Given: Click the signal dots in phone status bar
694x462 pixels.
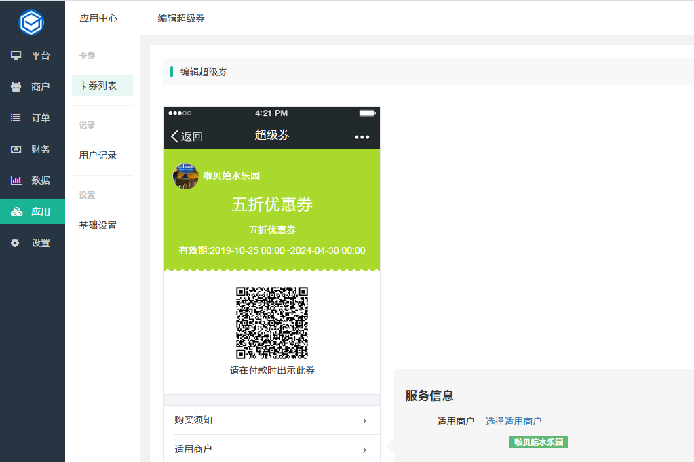Looking at the screenshot, I should coord(180,113).
